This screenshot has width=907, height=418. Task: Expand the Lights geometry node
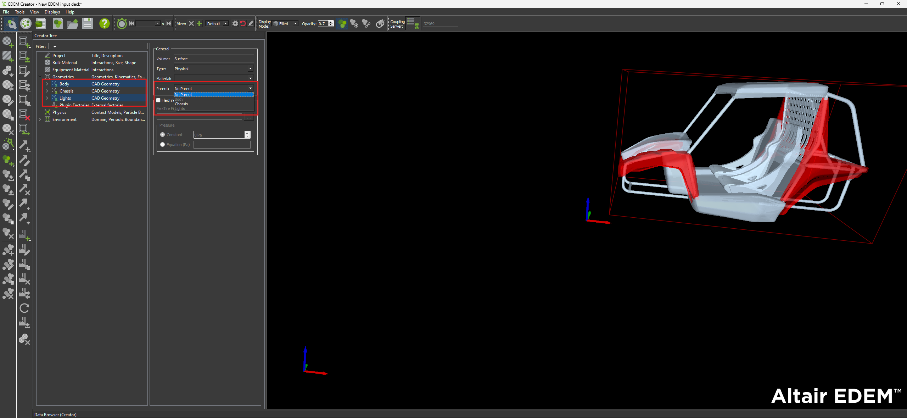click(x=47, y=98)
